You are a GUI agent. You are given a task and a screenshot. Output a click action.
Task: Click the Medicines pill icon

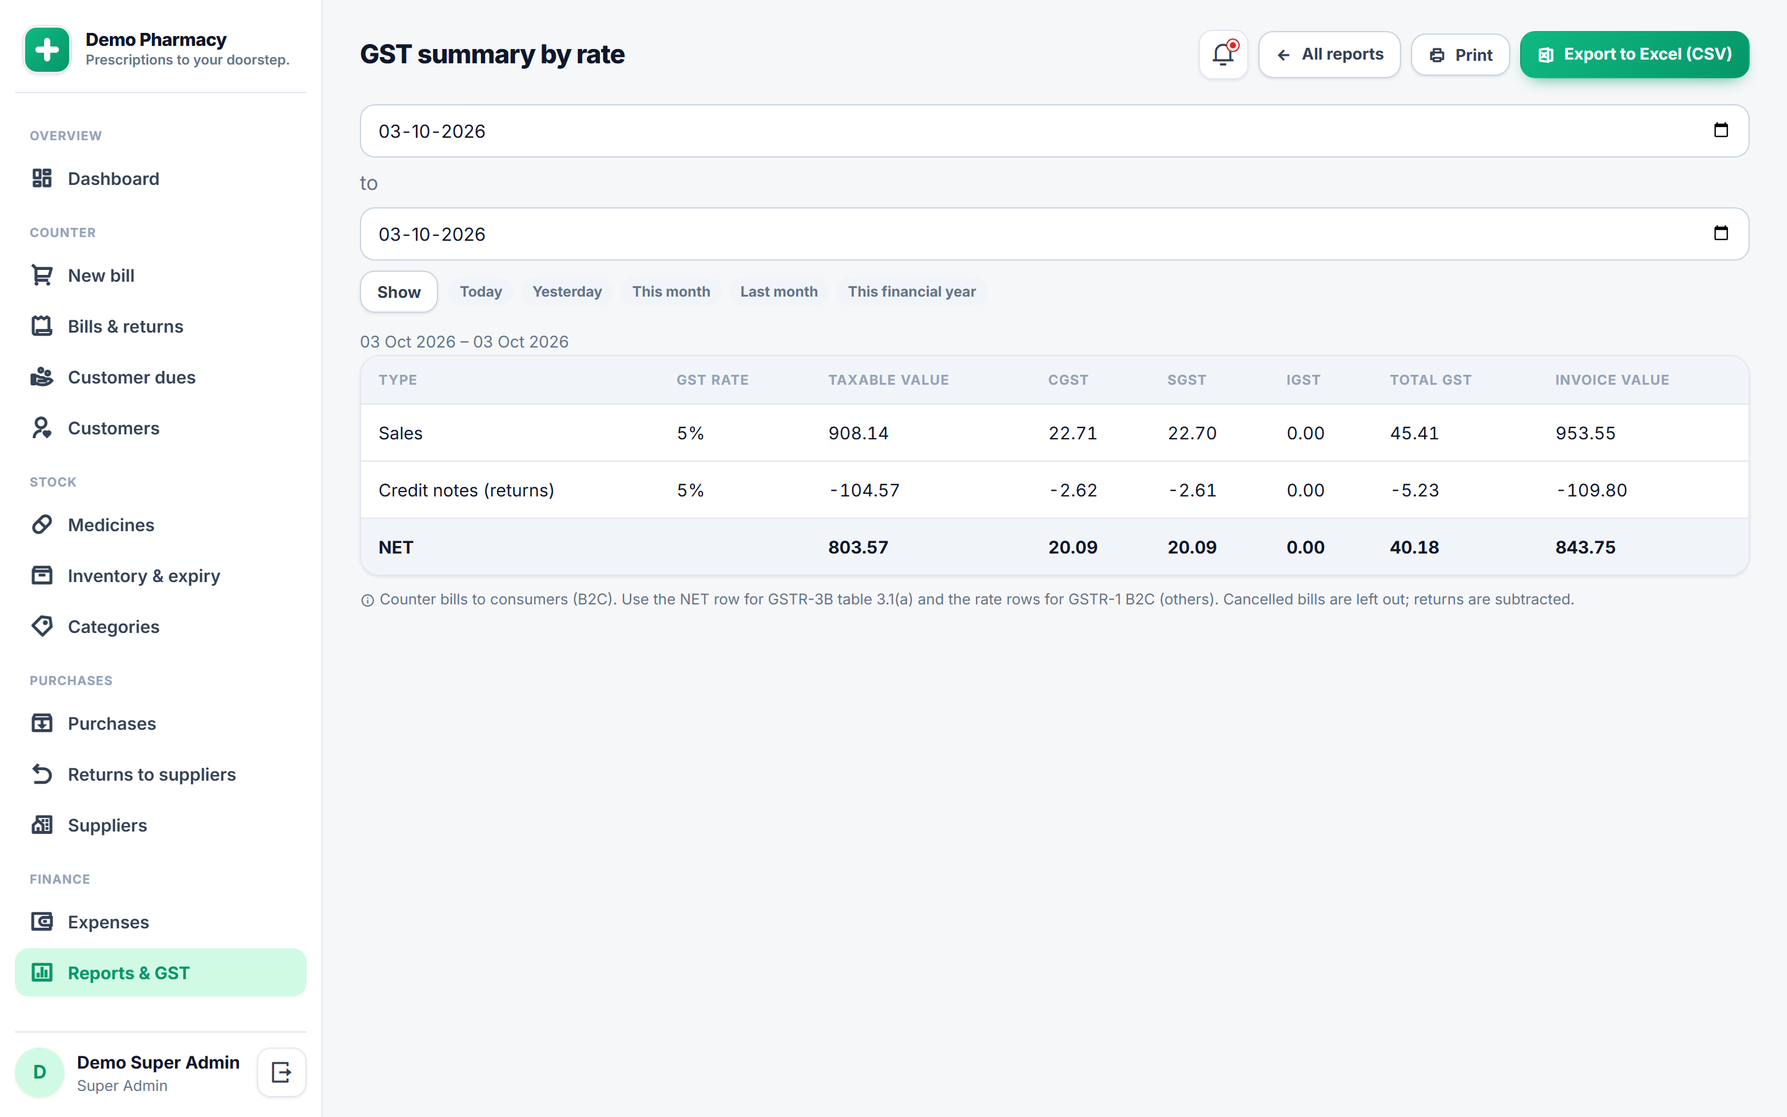(42, 524)
